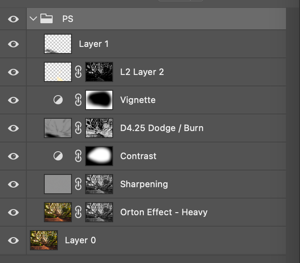Unlink the Vignette layer mask chain icon
Screen dimensions: 300x263
pyautogui.click(x=78, y=100)
